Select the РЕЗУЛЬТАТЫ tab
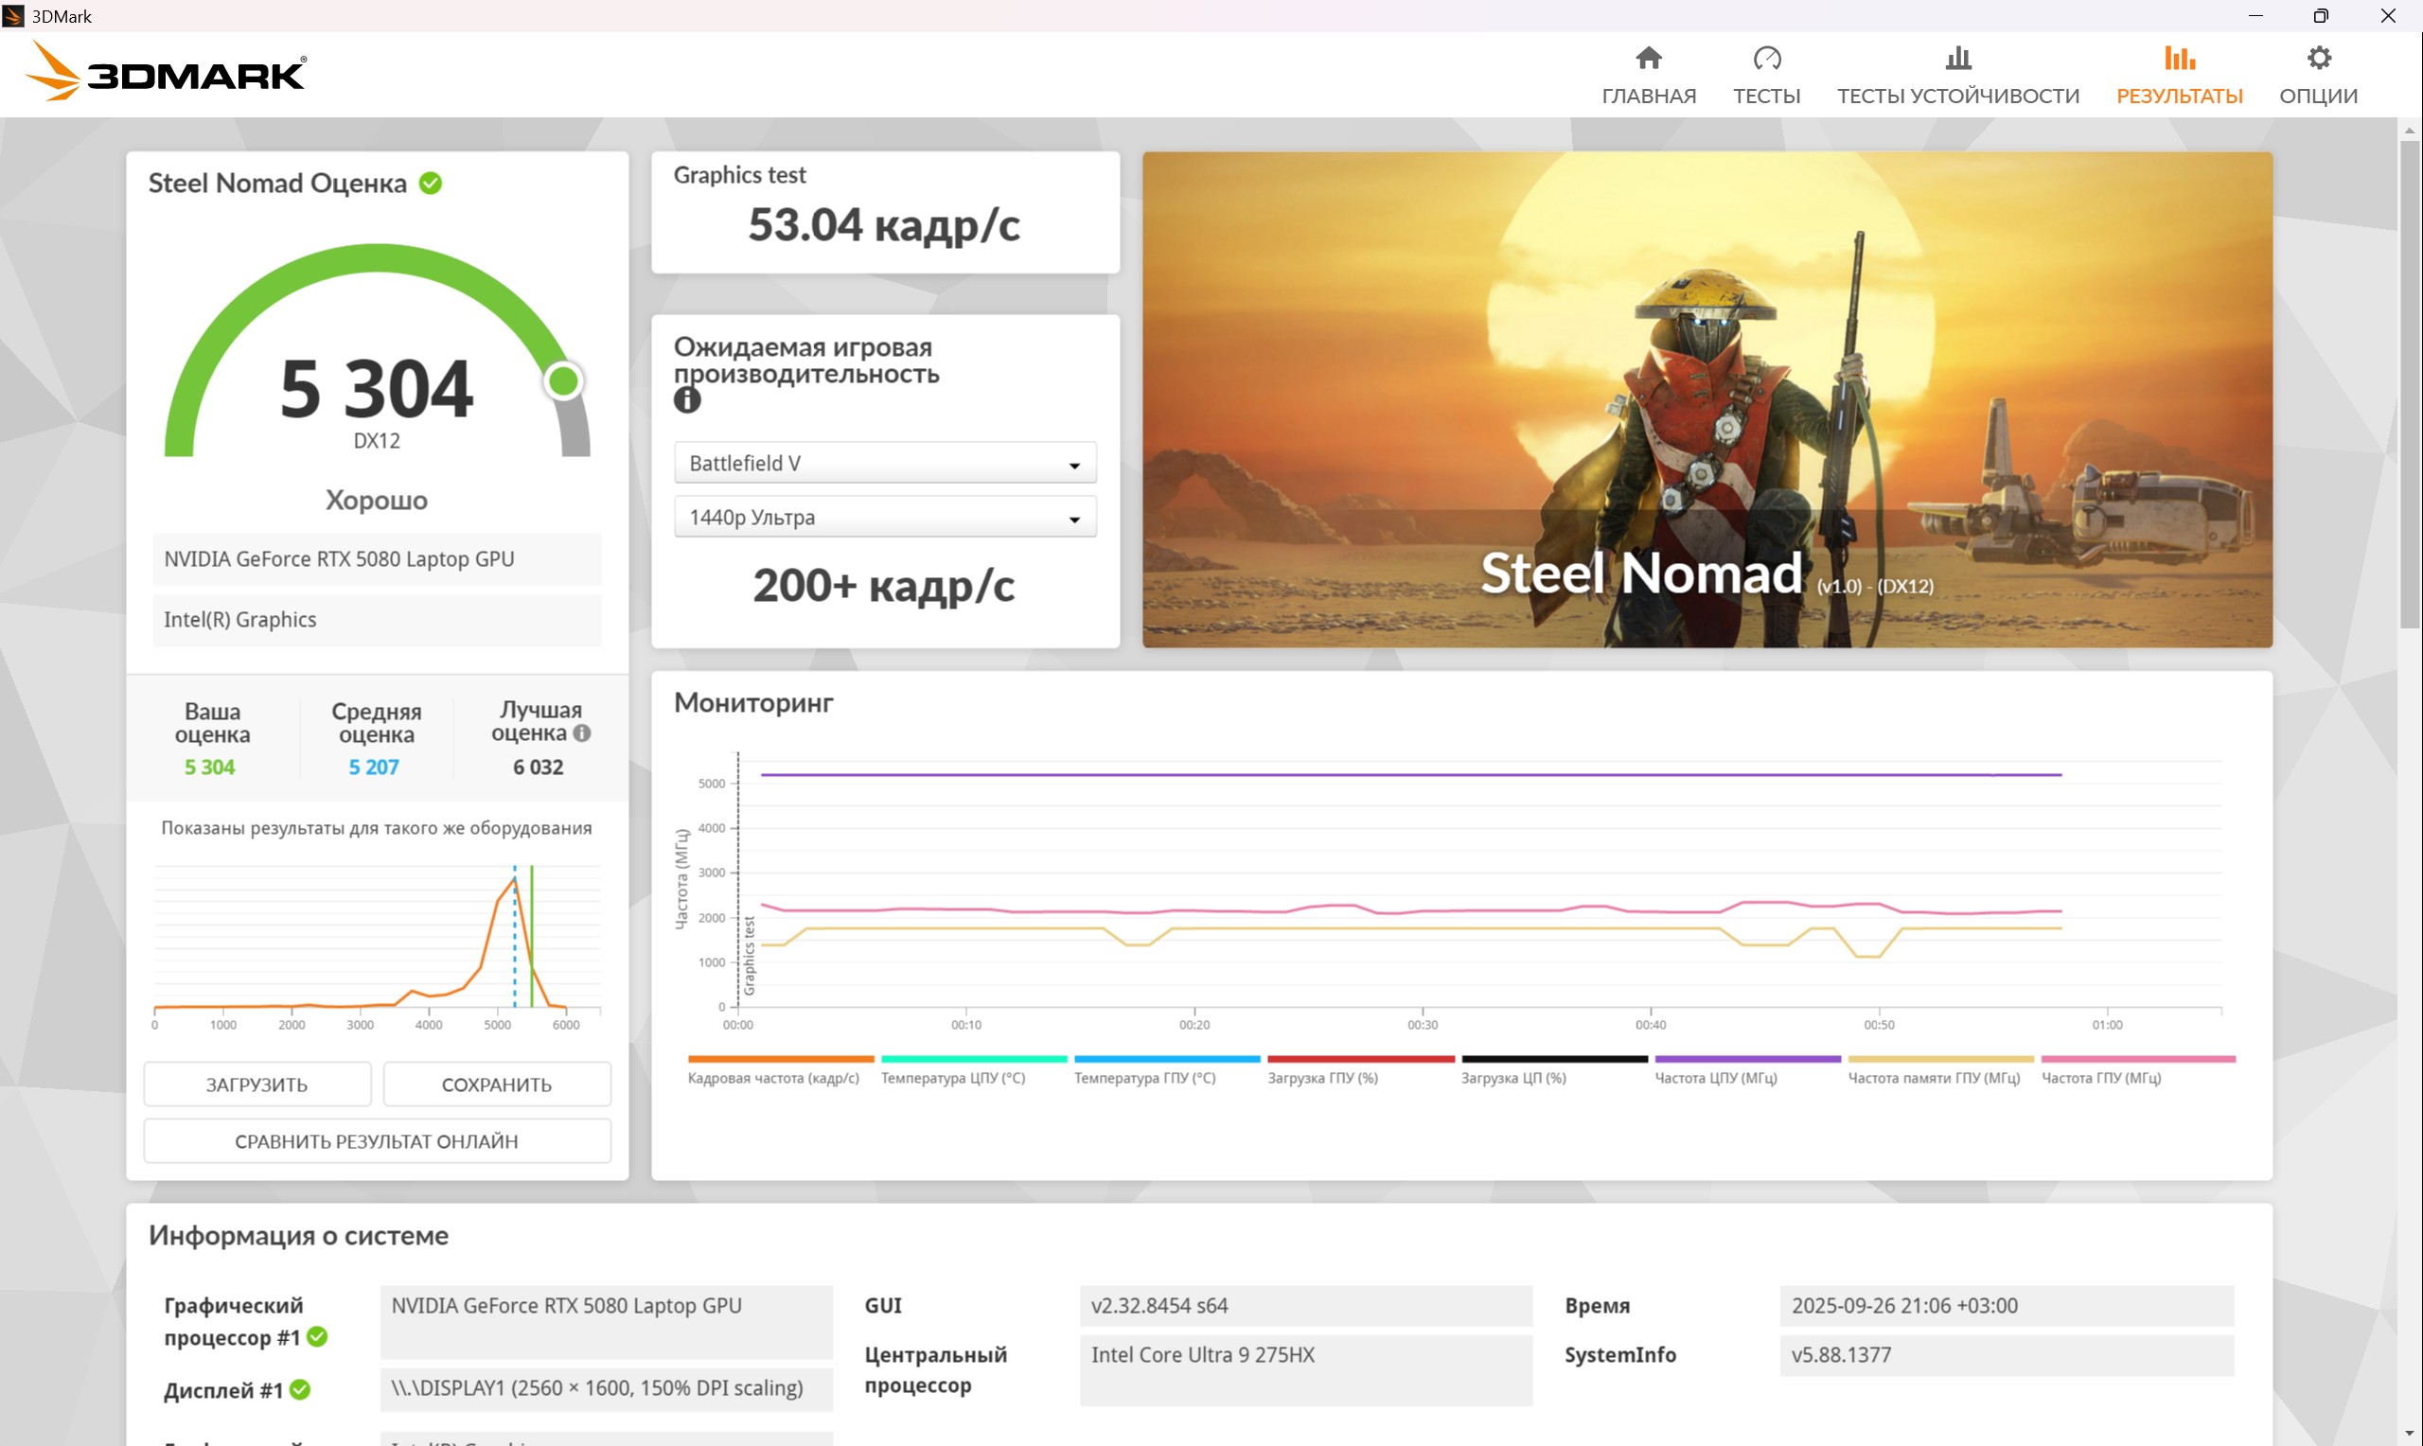 2180,75
